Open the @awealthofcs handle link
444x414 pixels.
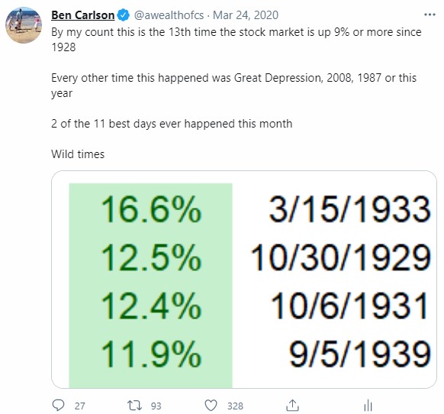[169, 15]
